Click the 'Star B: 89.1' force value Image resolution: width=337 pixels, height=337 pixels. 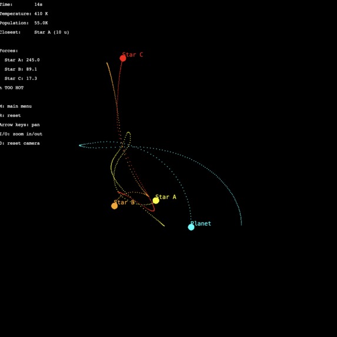[x=21, y=69]
